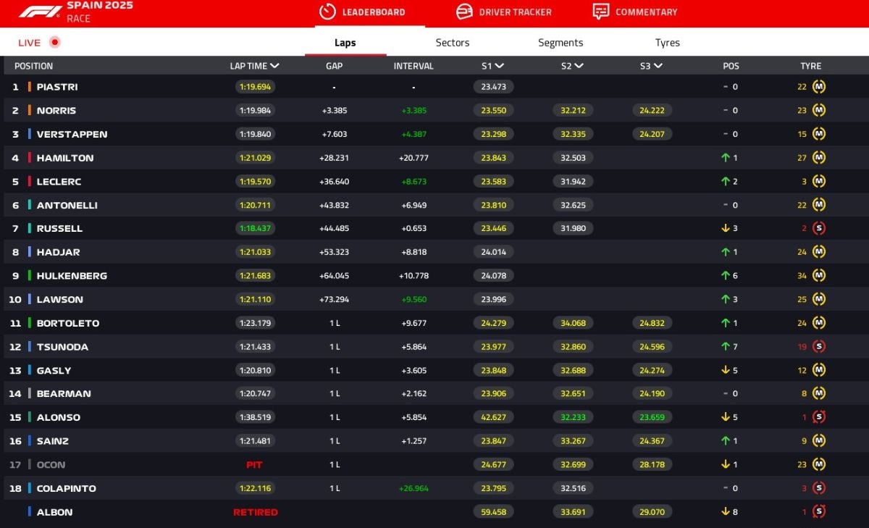The image size is (869, 528).
Task: Click Alonso's soft tyre icon
Action: coord(819,417)
